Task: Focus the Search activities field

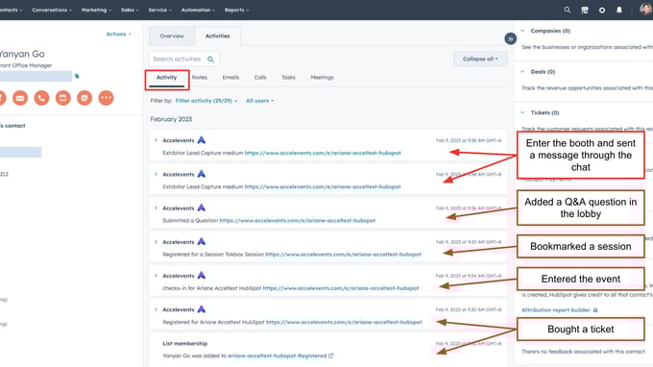Action: point(184,60)
